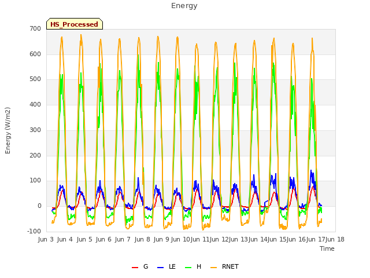This screenshot has height=278, width=370.
Task: Click the 600 y-axis tick label
Action: tap(35, 54)
